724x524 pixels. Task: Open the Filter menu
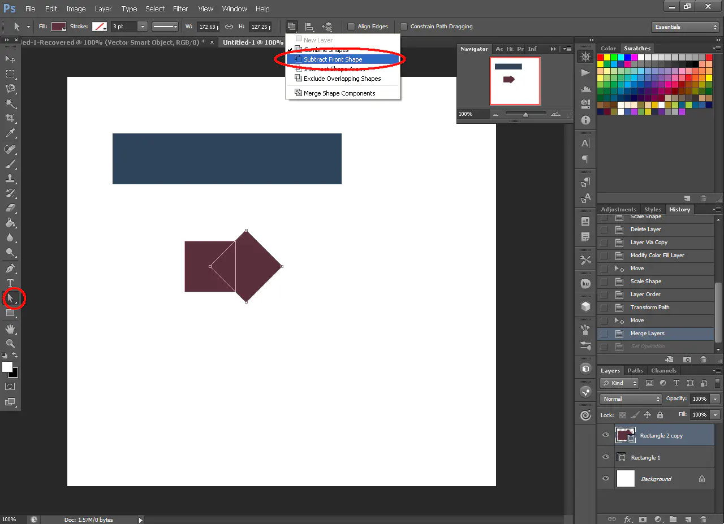(180, 9)
